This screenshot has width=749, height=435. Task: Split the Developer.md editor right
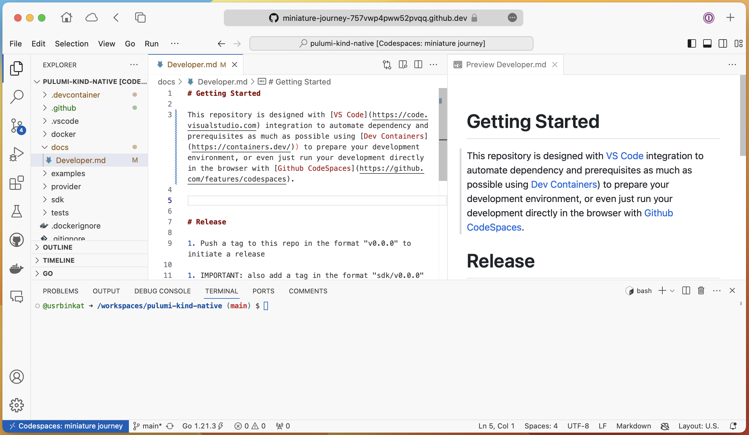pyautogui.click(x=418, y=65)
